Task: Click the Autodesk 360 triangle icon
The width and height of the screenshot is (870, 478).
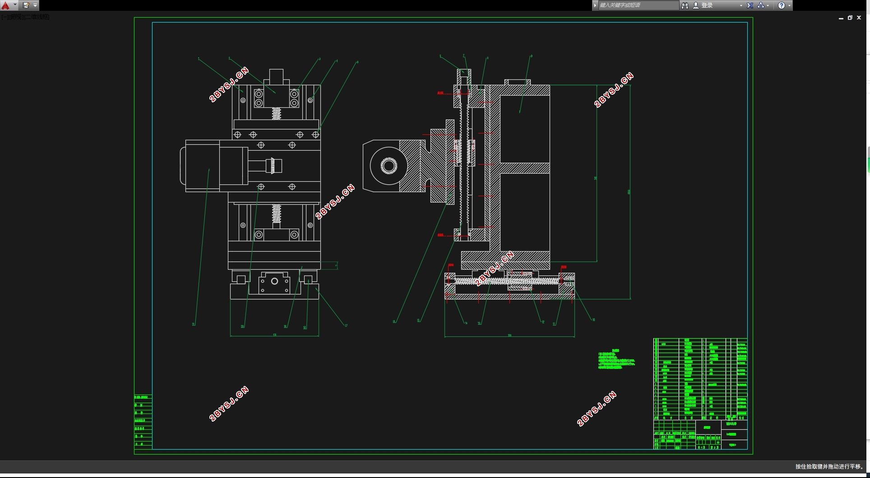Action: coord(761,5)
